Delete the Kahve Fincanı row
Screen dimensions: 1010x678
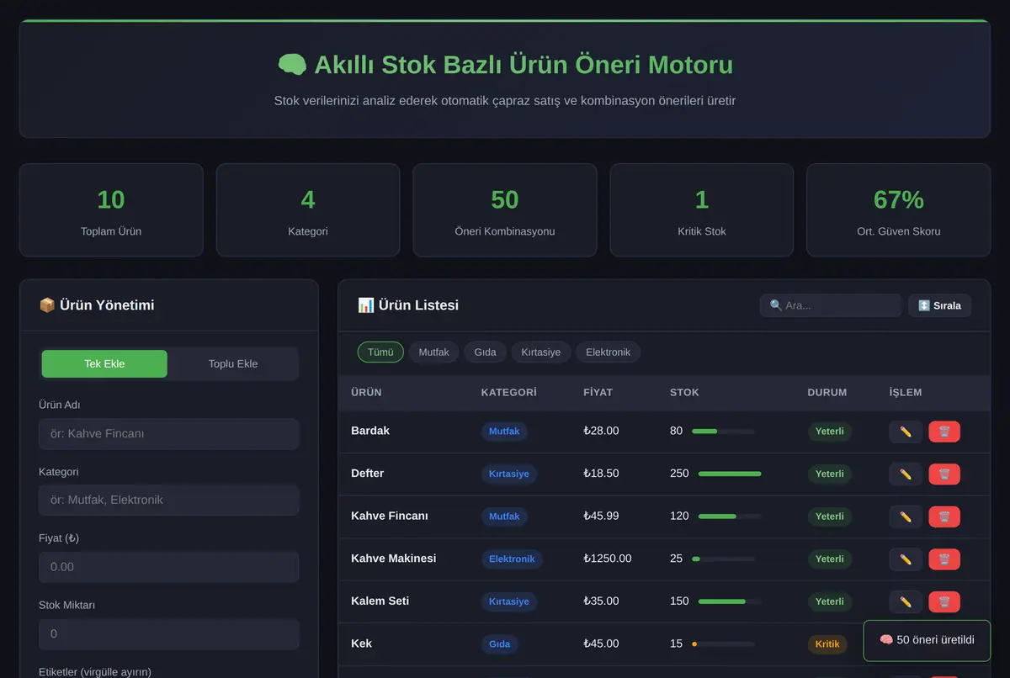(944, 516)
